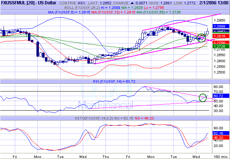Select the Bollinger Lo = 1.2756 value
Viewport: 230px width, 159px height.
pyautogui.click(x=154, y=8)
